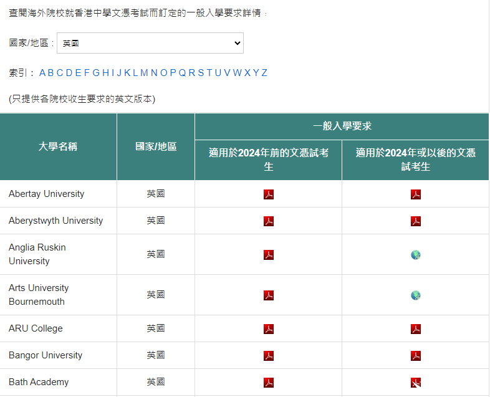
Task: Jump to index letter C
Action: (x=60, y=73)
